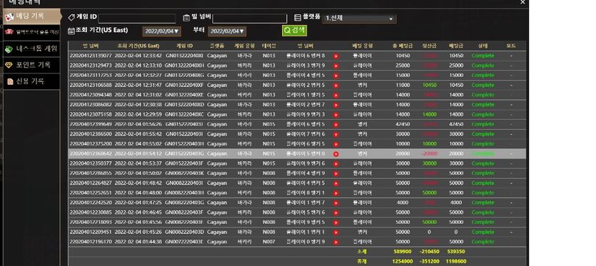Click the Complete status in the 12:33:42 row
596x266 pixels.
483,56
